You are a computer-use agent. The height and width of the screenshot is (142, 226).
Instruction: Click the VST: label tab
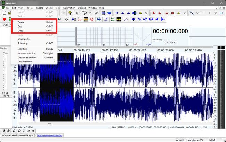(x=5, y=25)
